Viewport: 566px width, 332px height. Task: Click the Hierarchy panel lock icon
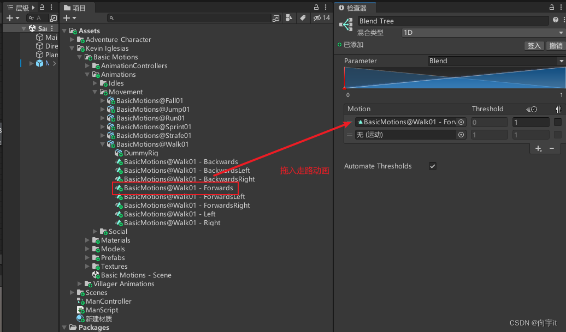tap(42, 7)
